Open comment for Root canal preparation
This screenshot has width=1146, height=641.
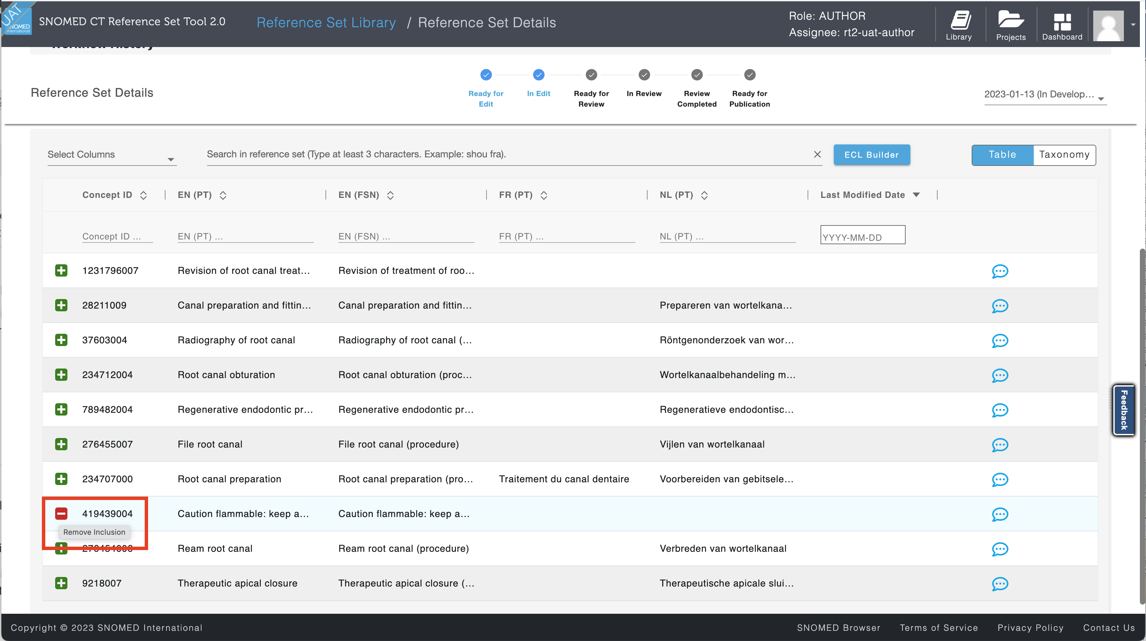click(1000, 480)
